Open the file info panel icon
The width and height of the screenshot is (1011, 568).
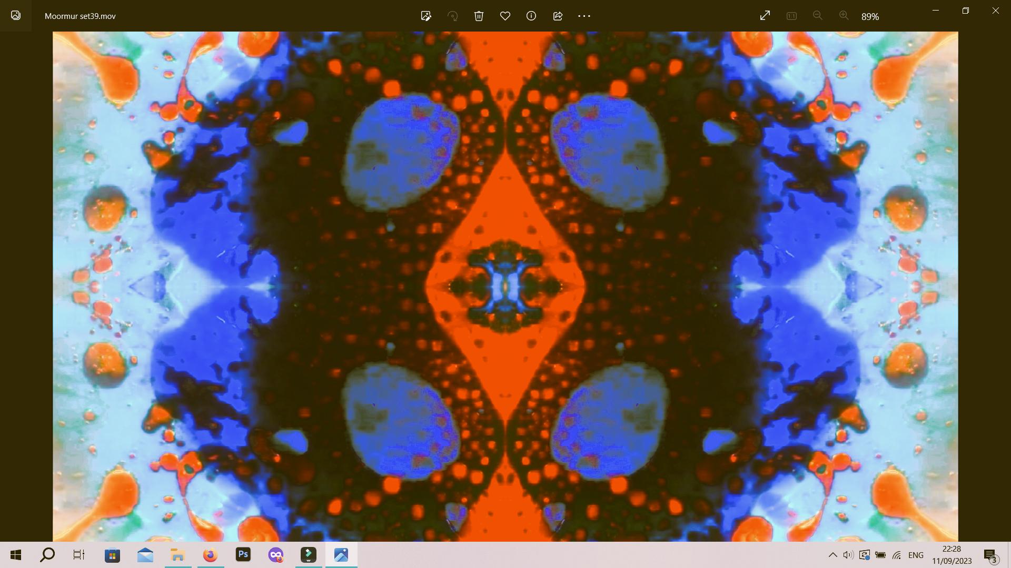[531, 16]
